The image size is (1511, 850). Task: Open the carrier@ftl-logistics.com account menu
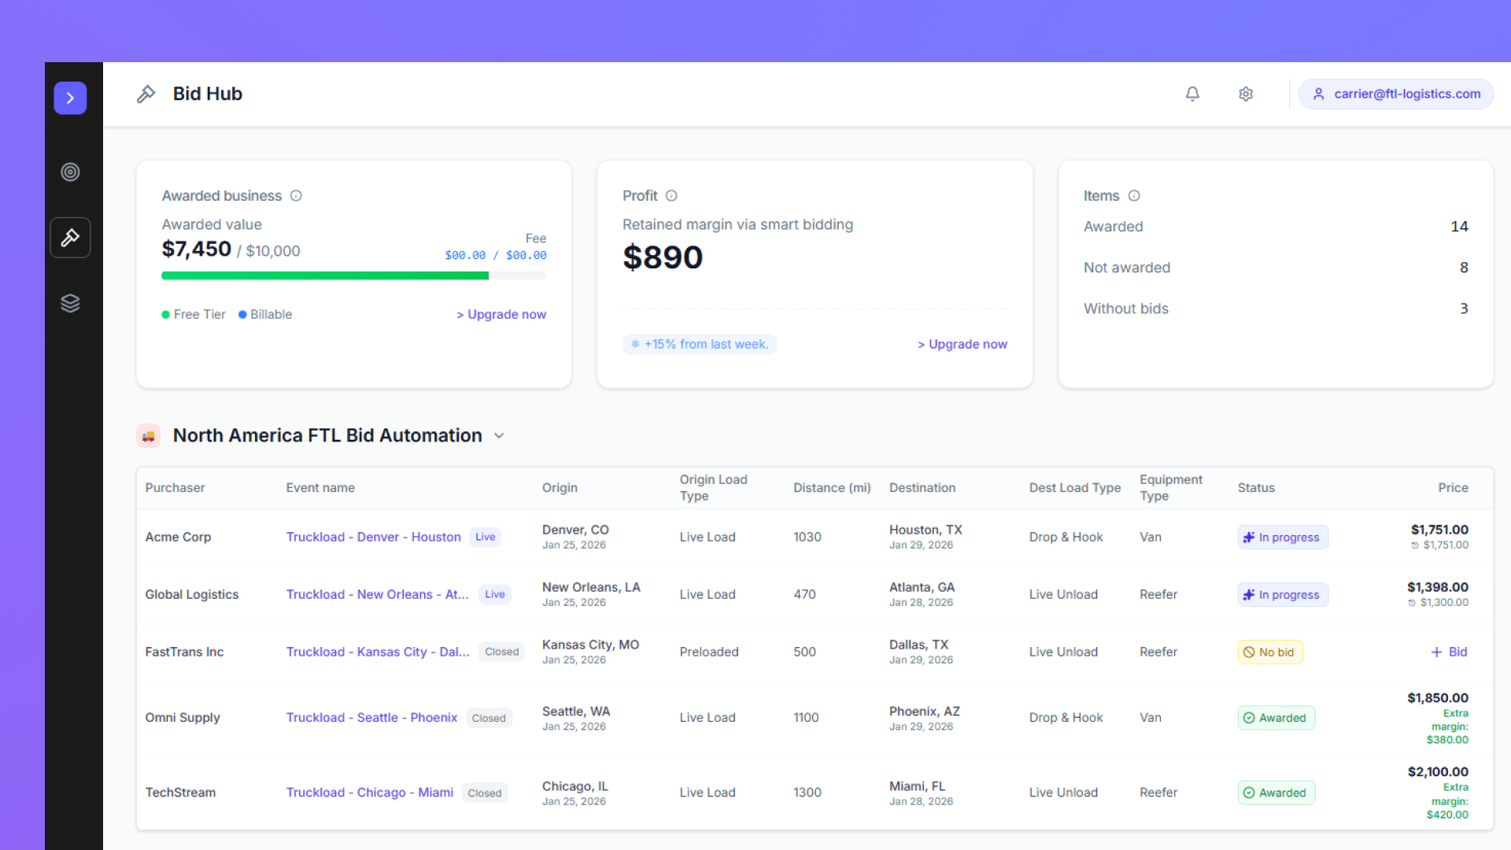point(1396,94)
